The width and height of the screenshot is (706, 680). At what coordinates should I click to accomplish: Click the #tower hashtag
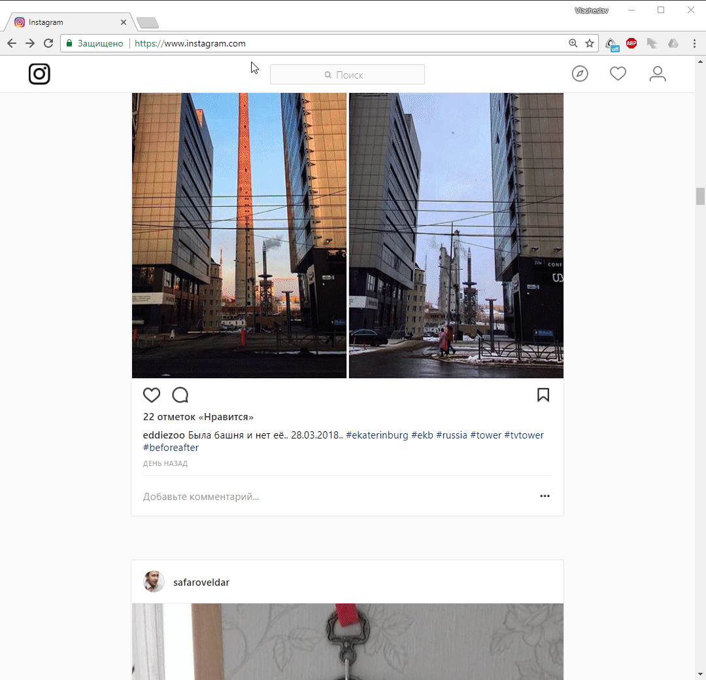click(x=485, y=435)
